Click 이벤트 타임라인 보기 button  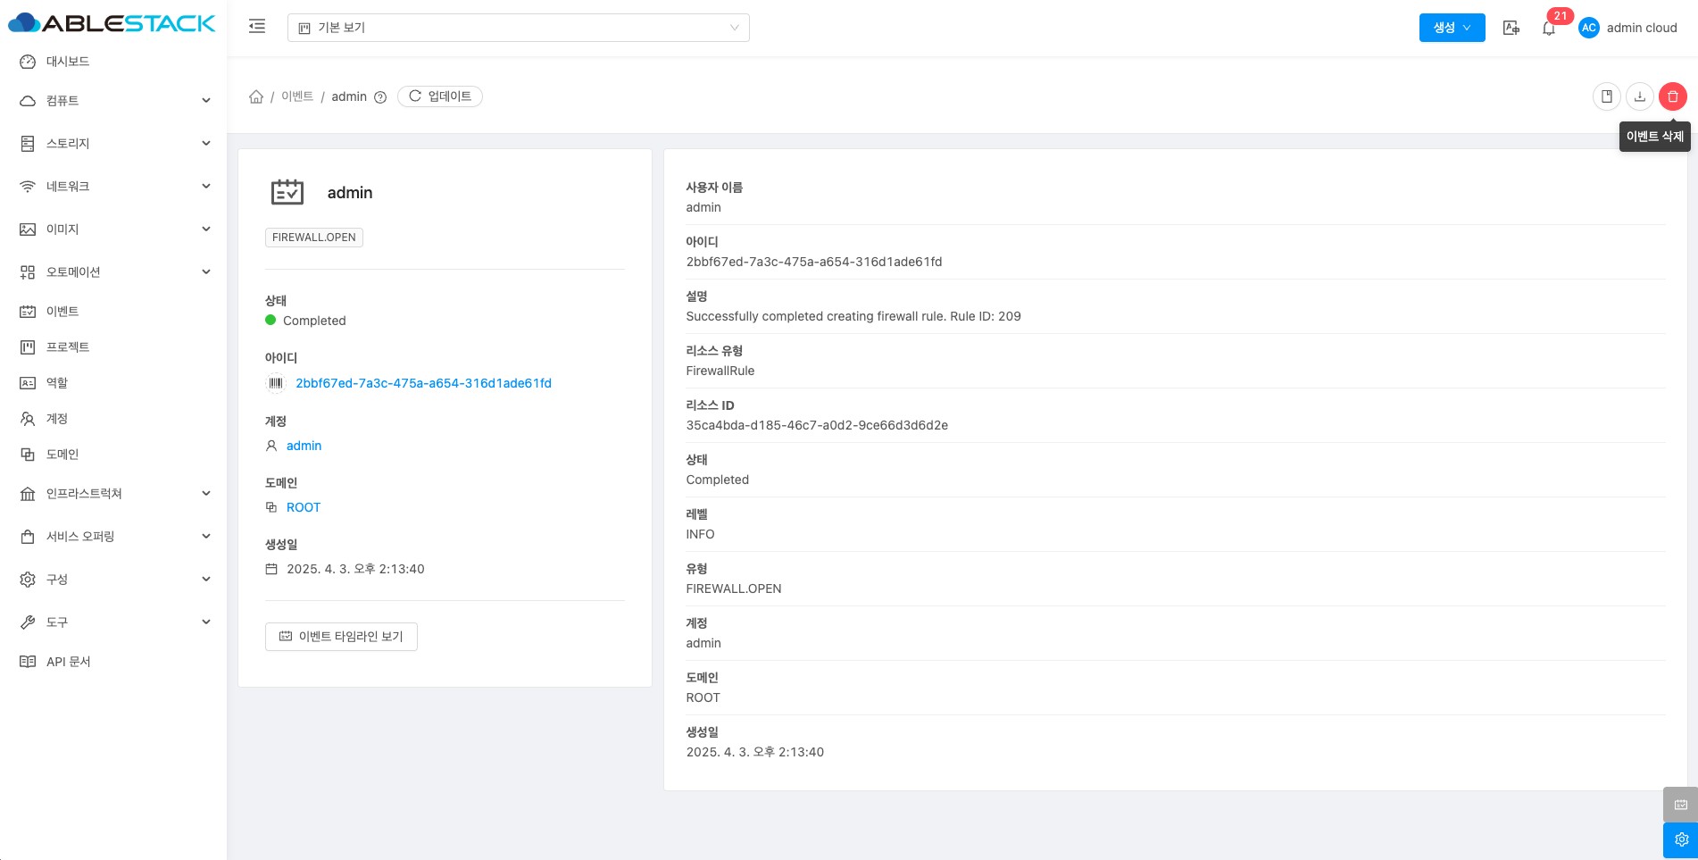pos(341,637)
